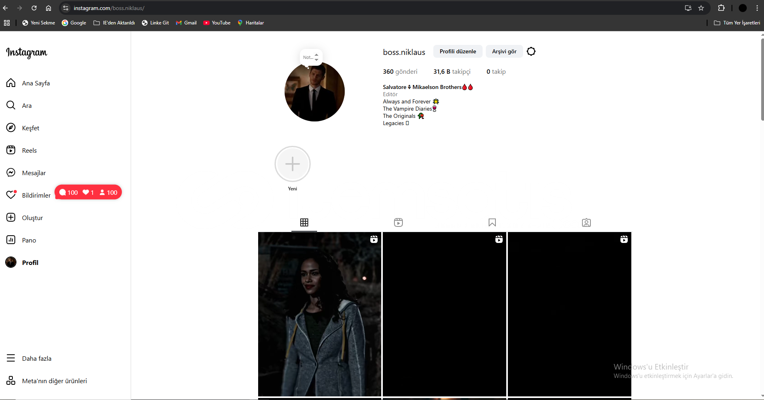Open the YouTube bookmark

tap(217, 23)
